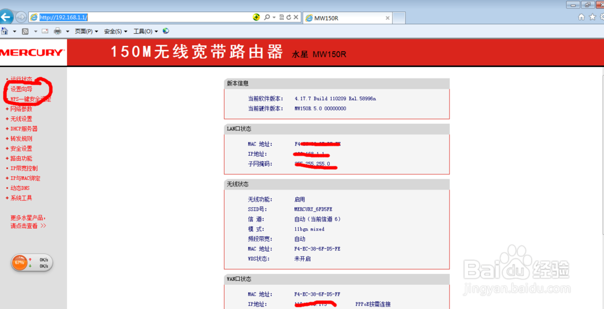Open the 页面(P) menu
604x309 pixels.
86,31
